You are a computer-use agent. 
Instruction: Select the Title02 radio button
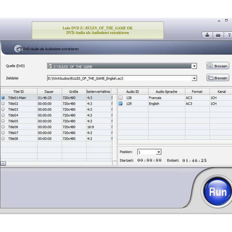(3, 104)
